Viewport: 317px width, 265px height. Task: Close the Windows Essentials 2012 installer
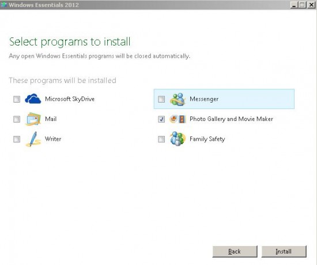click(311, 5)
